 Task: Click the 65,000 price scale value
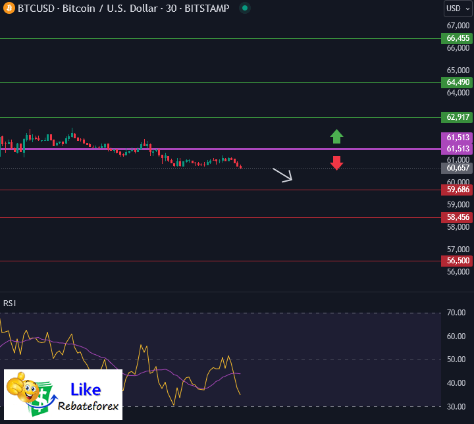click(x=458, y=70)
